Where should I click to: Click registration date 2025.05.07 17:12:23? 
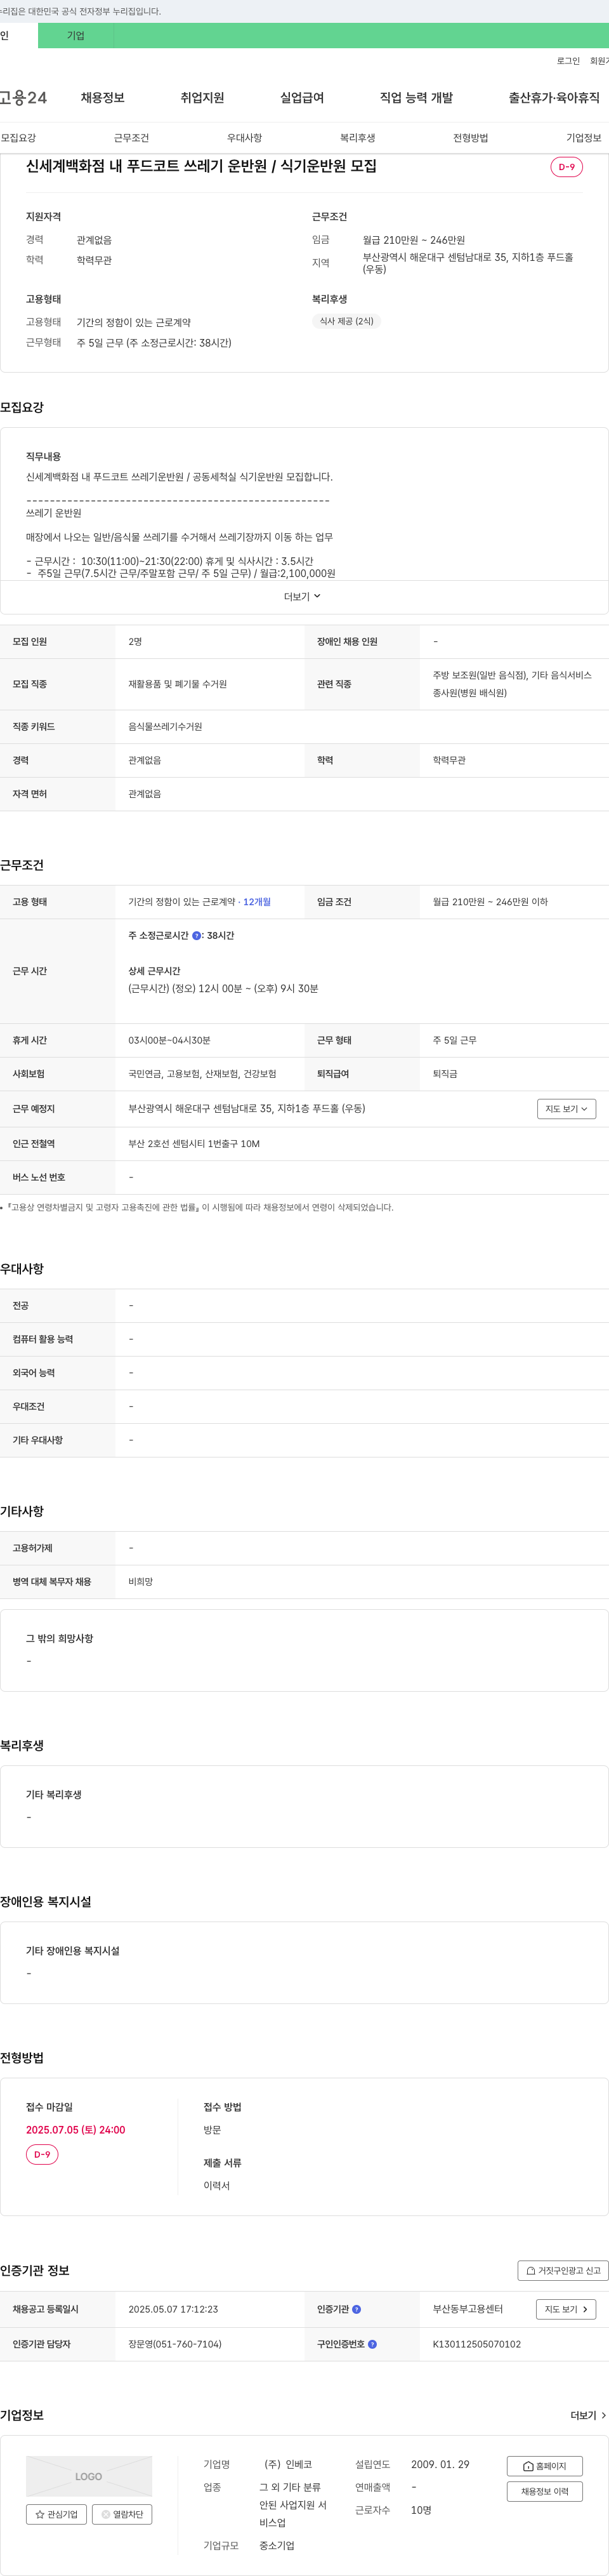coord(173,2310)
